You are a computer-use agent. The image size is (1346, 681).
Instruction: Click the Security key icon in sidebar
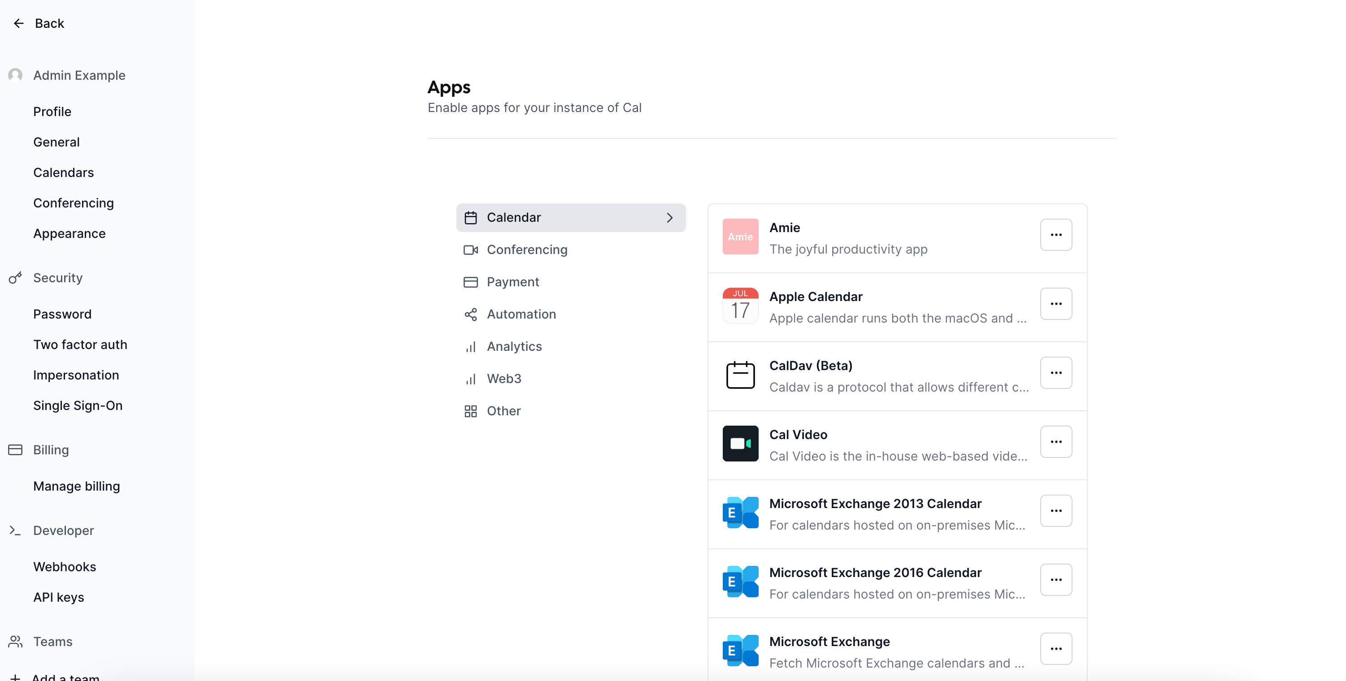click(x=15, y=278)
